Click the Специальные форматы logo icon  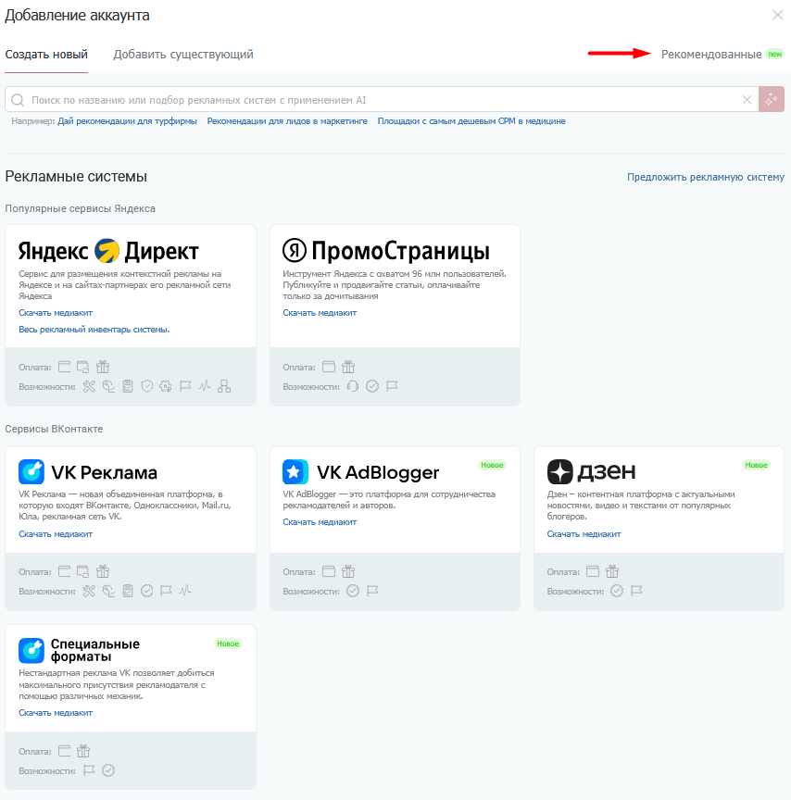pyautogui.click(x=31, y=651)
